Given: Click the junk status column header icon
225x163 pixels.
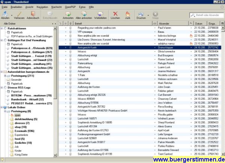Looking at the screenshot, I should (191, 24).
